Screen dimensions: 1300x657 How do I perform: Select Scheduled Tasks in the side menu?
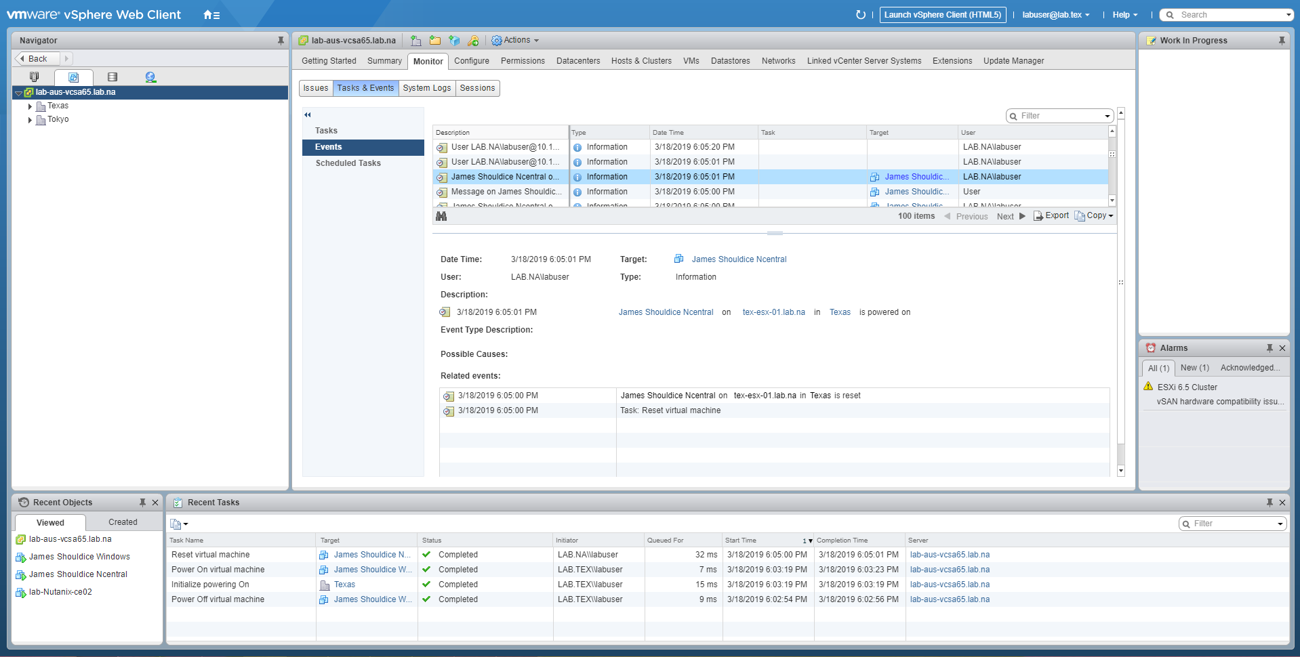pos(363,163)
